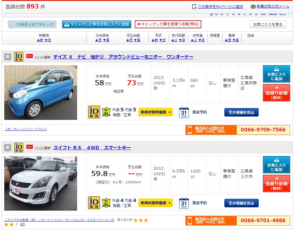Sort 車検 by shortest remaining
The image size is (296, 231).
(x=228, y=40)
